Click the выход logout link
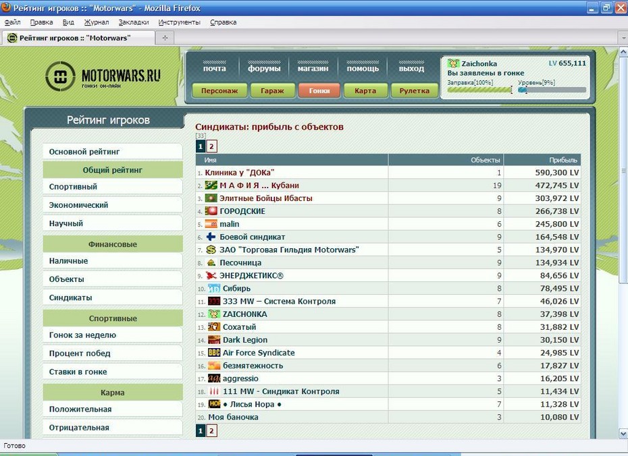Screen dimensions: 628x456 (411, 68)
